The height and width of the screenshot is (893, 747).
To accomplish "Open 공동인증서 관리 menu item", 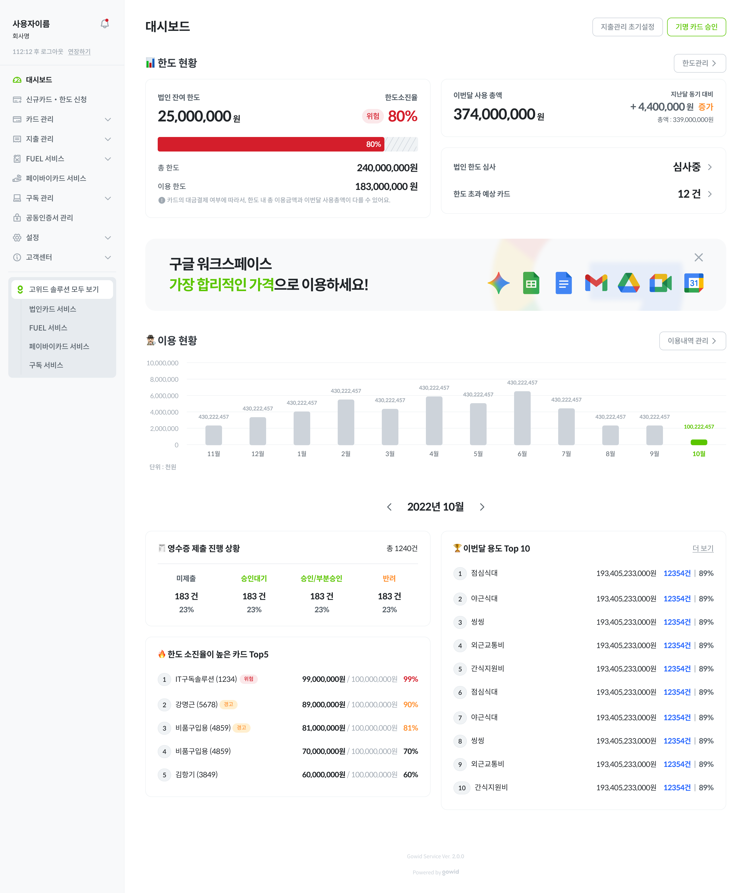I will click(x=49, y=218).
